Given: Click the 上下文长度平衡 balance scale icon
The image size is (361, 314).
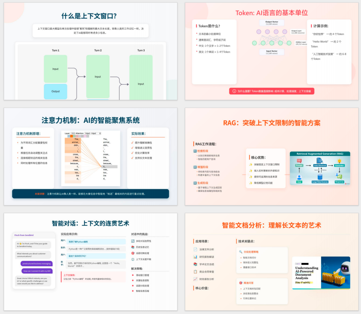Looking at the screenshot, I should pyautogui.click(x=133, y=259).
